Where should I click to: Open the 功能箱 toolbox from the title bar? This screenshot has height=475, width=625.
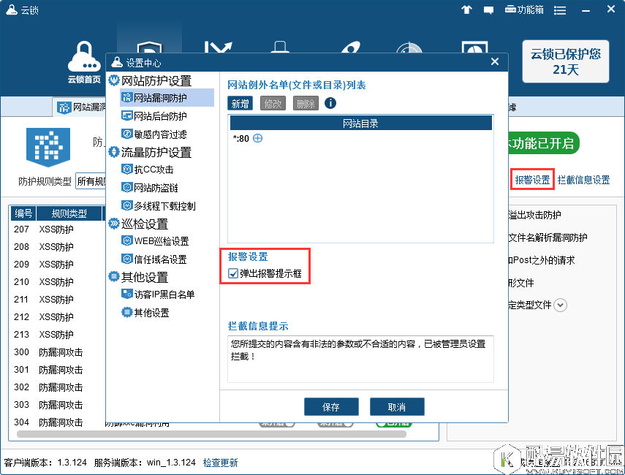[x=524, y=9]
